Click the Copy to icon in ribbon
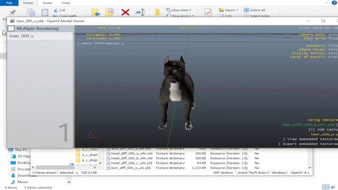 pyautogui.click(x=110, y=12)
